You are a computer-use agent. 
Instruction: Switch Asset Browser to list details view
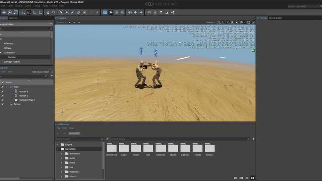coord(247,178)
